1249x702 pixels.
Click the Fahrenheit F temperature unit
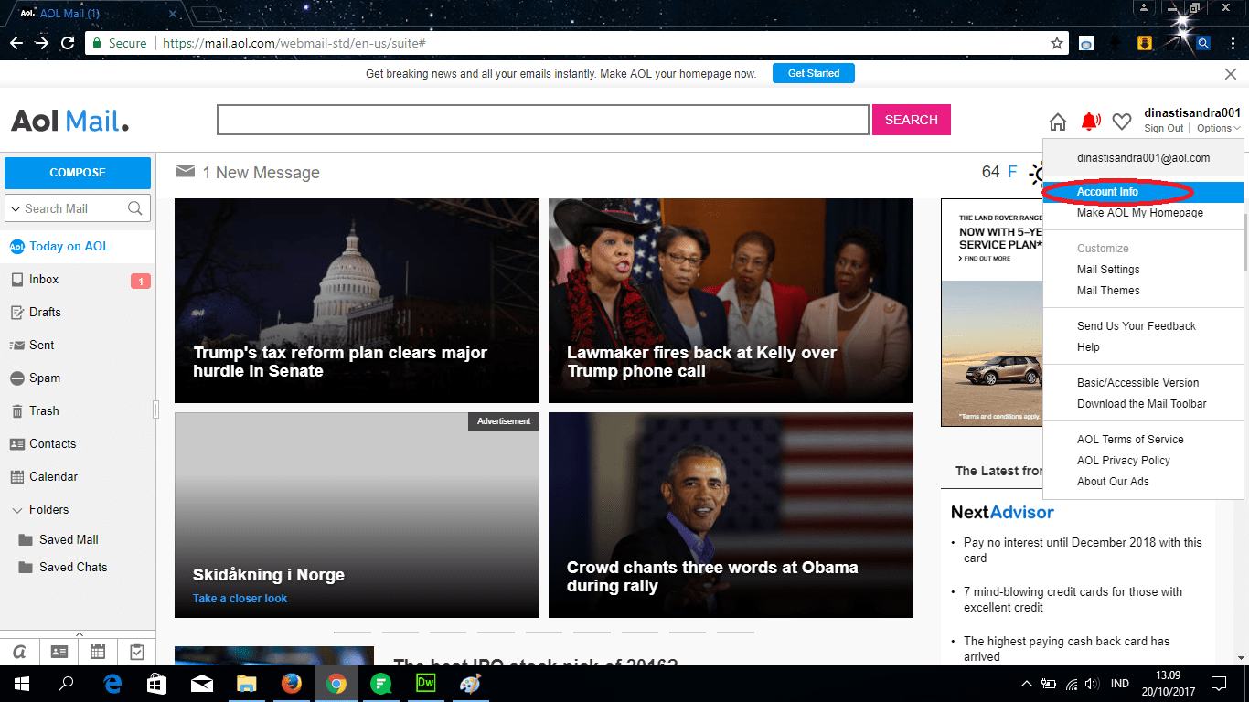tap(1012, 172)
